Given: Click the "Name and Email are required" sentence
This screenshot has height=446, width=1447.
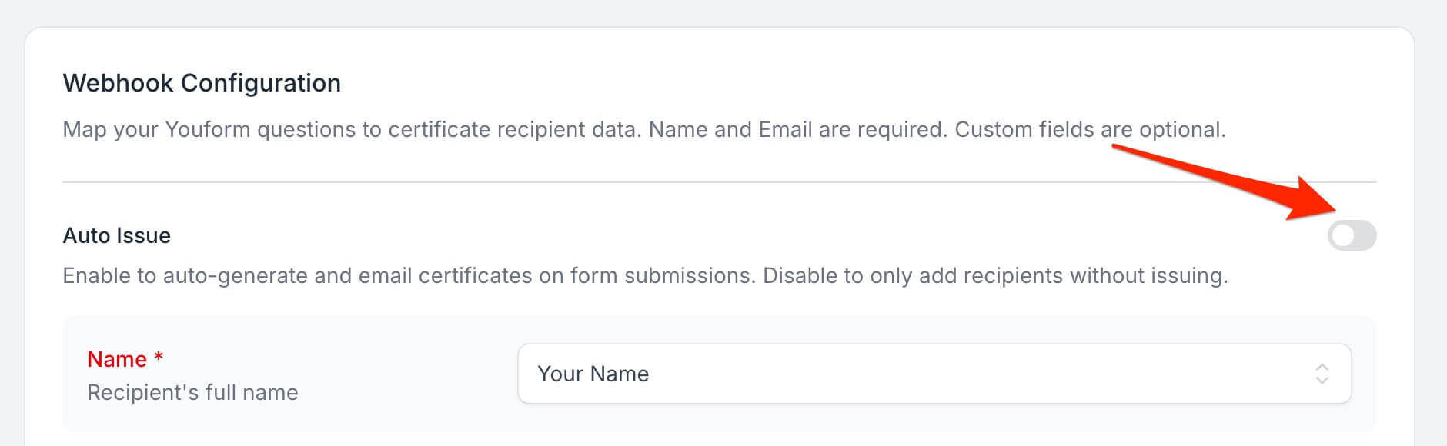Looking at the screenshot, I should 797,129.
